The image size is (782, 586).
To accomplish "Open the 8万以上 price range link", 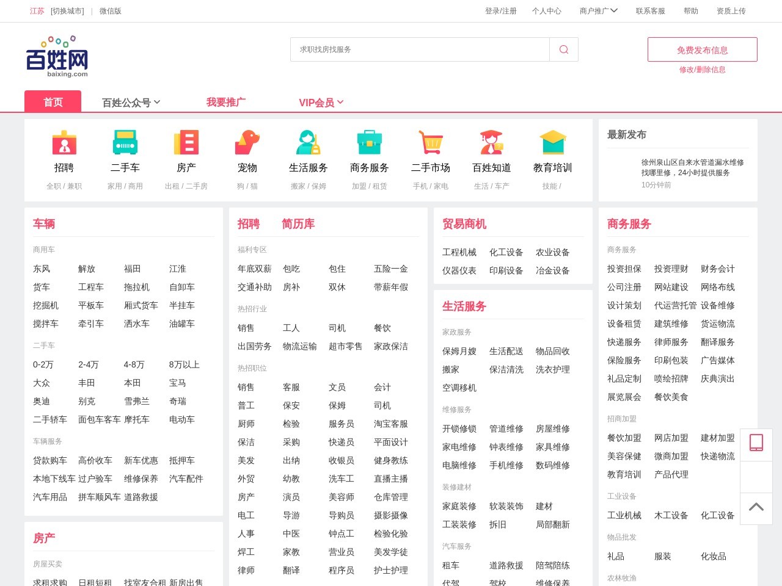I will coord(185,364).
